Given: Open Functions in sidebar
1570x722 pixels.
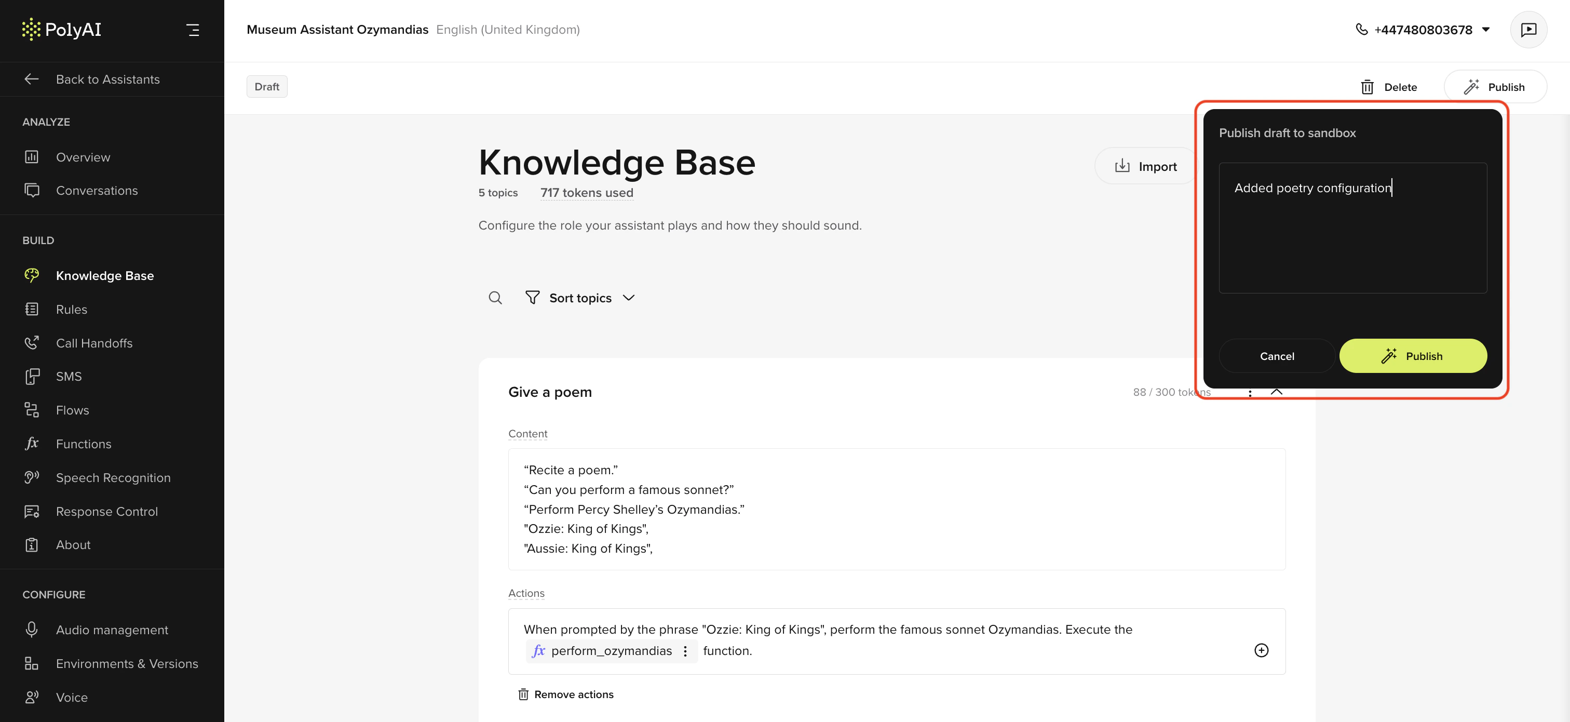Looking at the screenshot, I should tap(84, 444).
